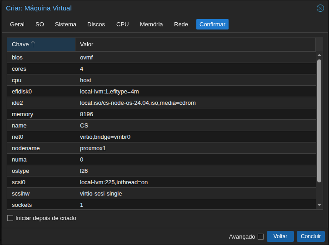Image resolution: width=329 pixels, height=245 pixels.
Task: Enable Iniciar depois de criado checkbox
Action: point(10,218)
